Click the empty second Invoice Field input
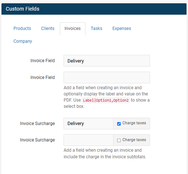Screen dimensions: 188x174 [x=107, y=77]
